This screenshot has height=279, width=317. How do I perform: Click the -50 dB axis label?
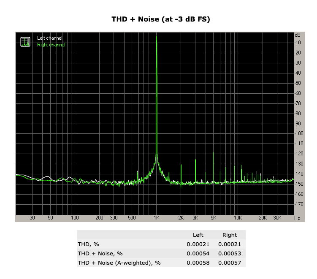coord(298,83)
